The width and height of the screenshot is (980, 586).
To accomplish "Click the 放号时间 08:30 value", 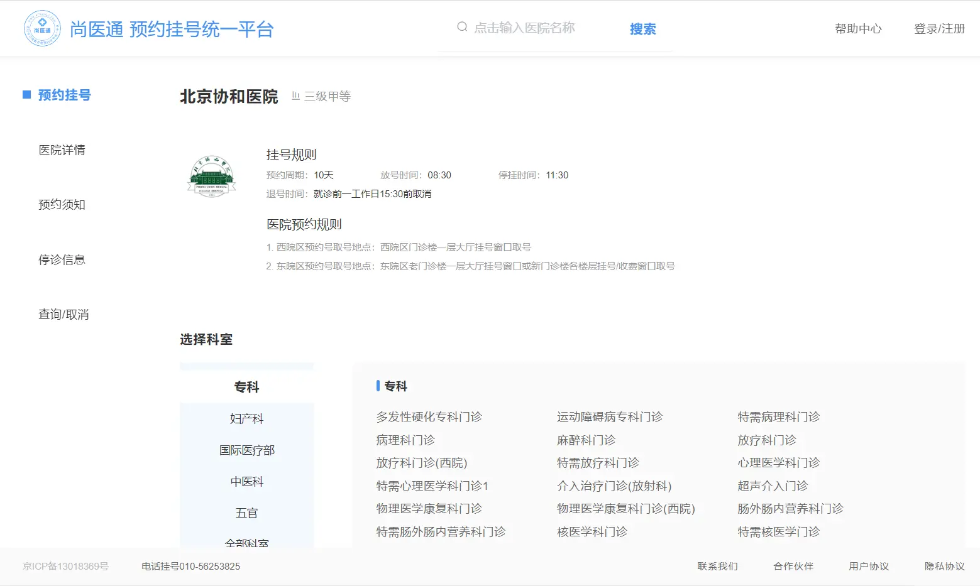I will (x=439, y=175).
